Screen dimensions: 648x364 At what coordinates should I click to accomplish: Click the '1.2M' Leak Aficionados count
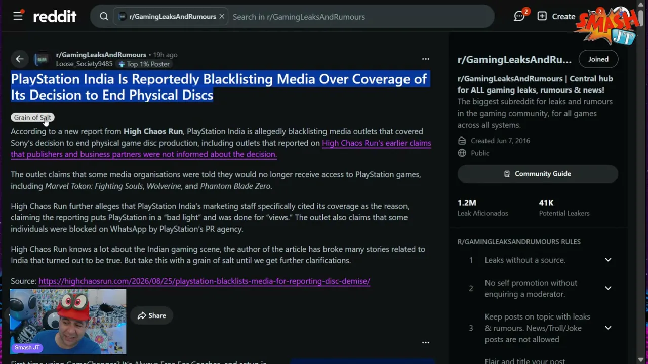467,203
